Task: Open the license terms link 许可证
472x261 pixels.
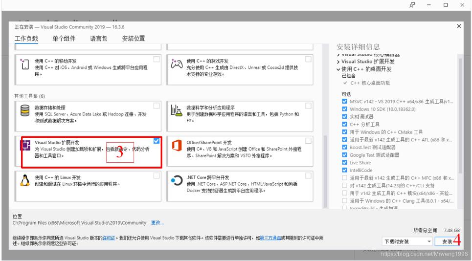Action: pyautogui.click(x=109, y=238)
